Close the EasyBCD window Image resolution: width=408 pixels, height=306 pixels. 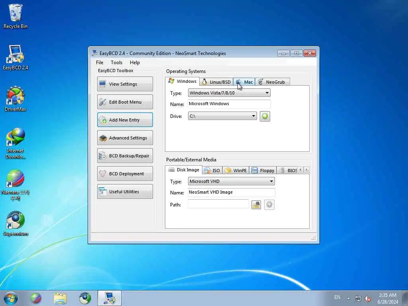[310, 53]
